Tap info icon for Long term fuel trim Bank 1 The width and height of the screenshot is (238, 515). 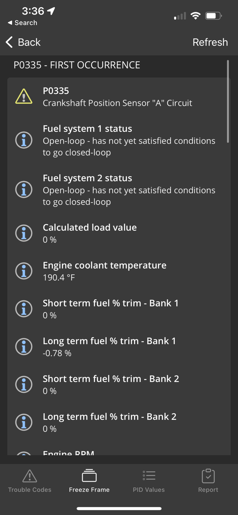click(24, 347)
